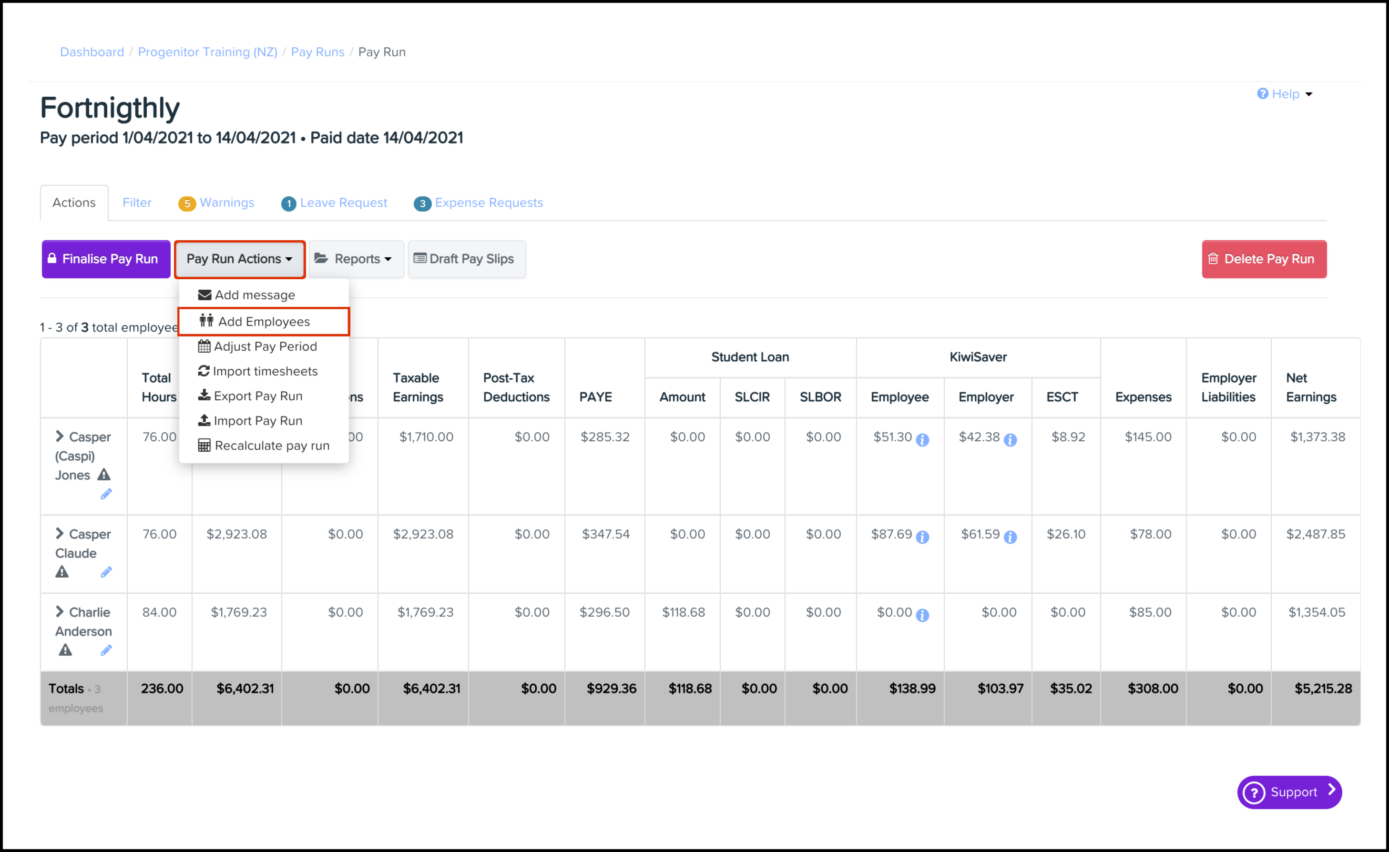
Task: Expand Charlie Anderson row chevron
Action: (x=59, y=611)
